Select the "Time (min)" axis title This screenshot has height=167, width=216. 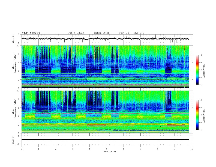109,151
